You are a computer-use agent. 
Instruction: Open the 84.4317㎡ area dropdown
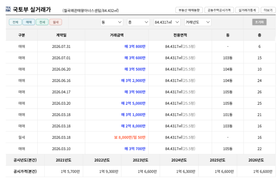click(x=167, y=22)
